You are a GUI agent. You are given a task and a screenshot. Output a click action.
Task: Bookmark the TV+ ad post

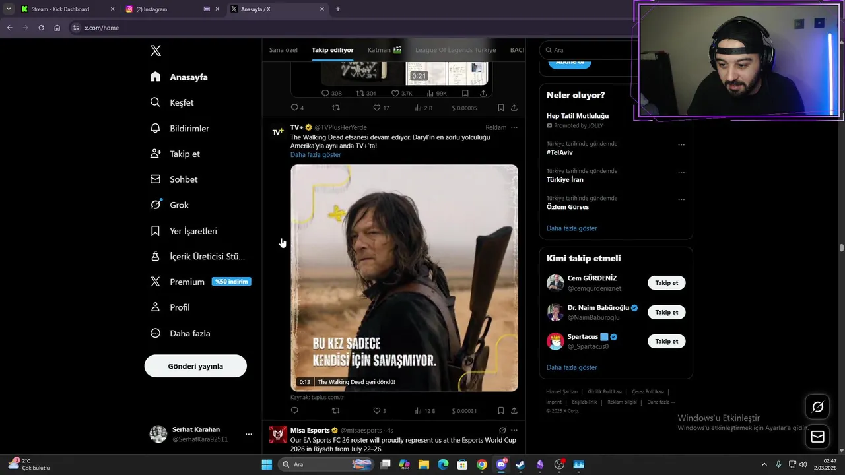point(501,410)
